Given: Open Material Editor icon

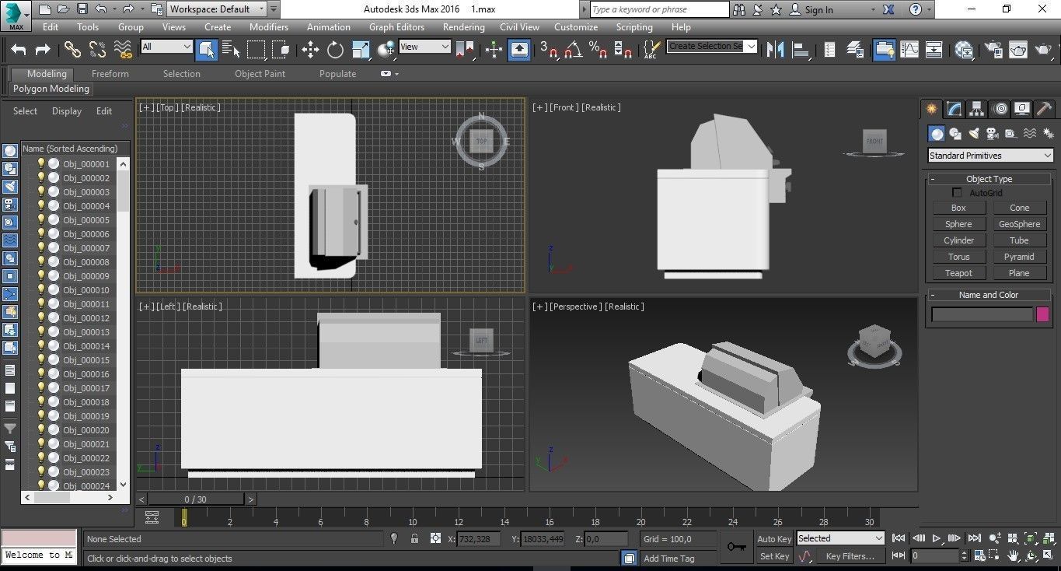Looking at the screenshot, I should click(x=964, y=50).
